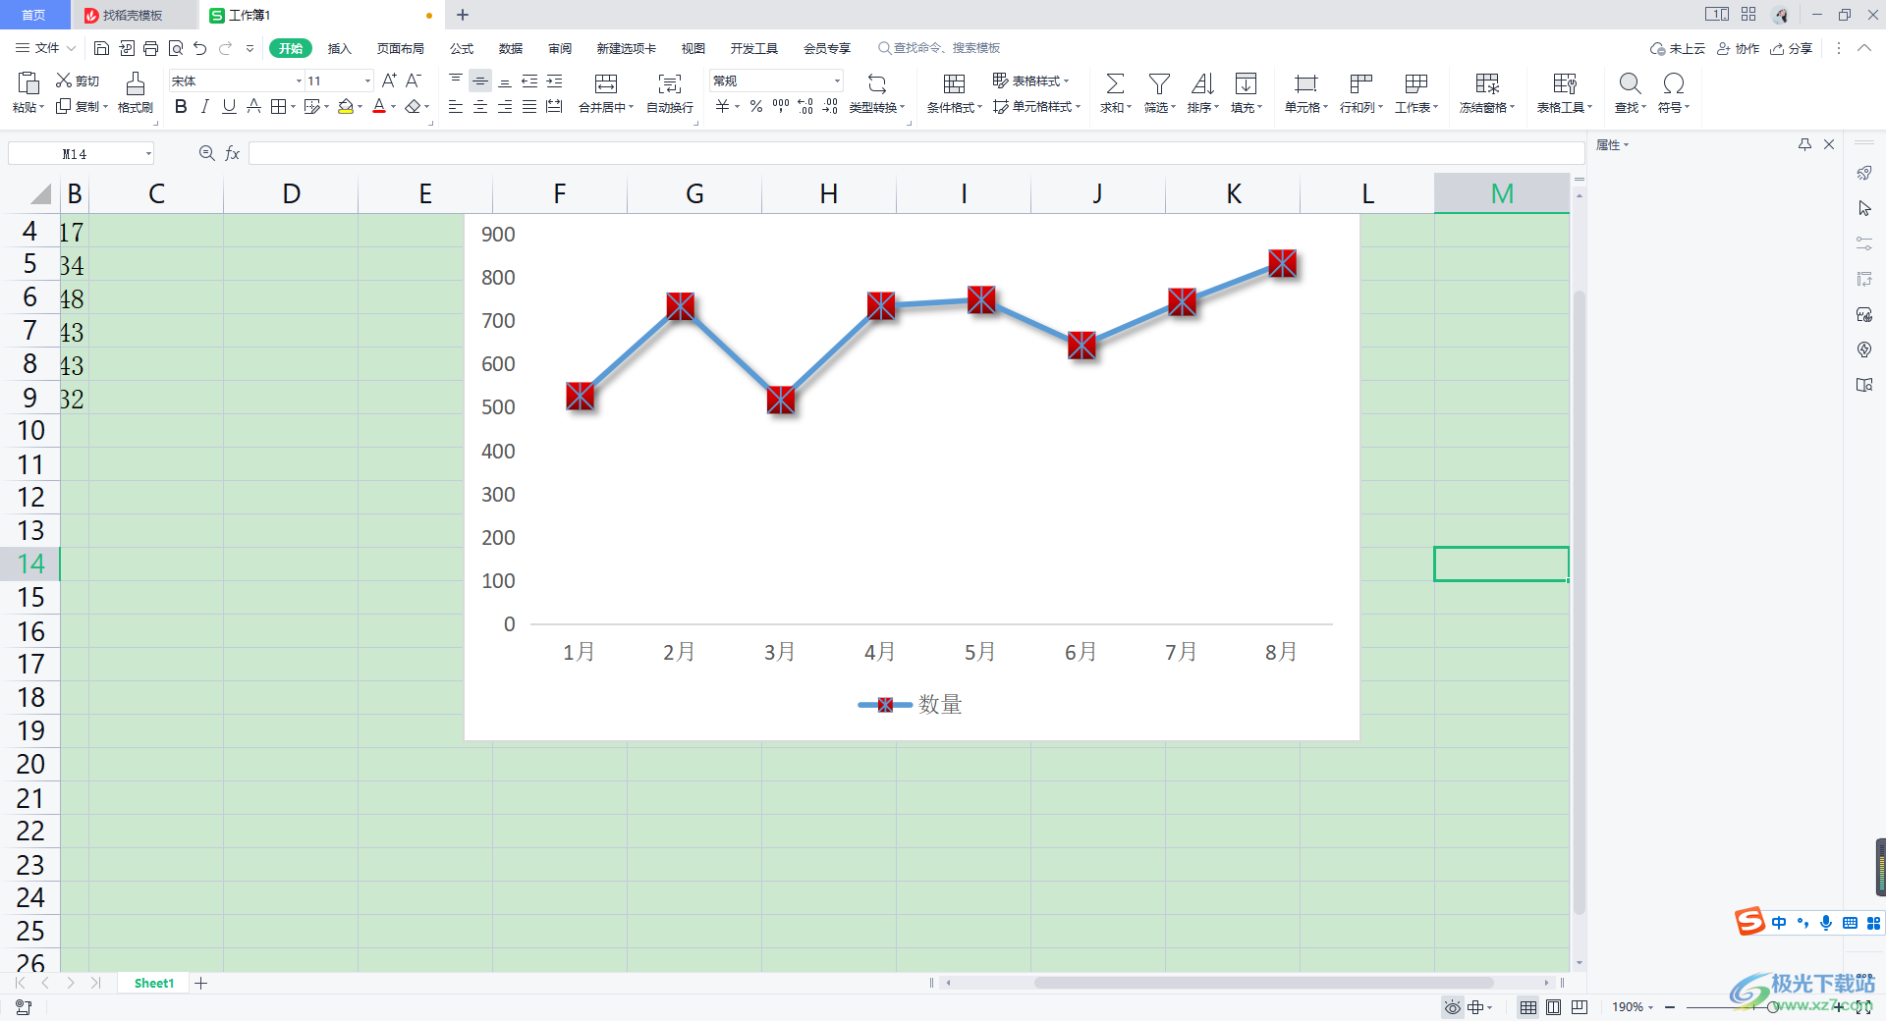
Task: Click the Filter (筛选) funnel icon
Action: click(x=1159, y=83)
